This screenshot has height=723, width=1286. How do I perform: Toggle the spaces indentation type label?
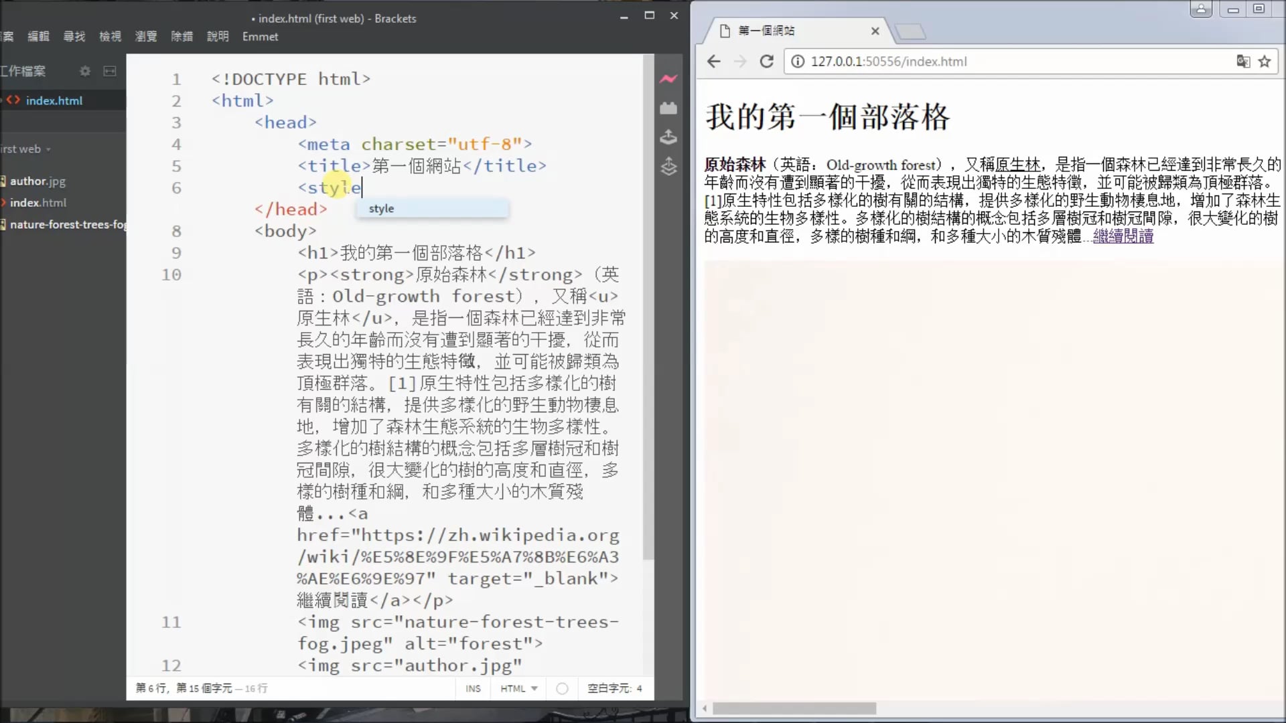click(608, 688)
